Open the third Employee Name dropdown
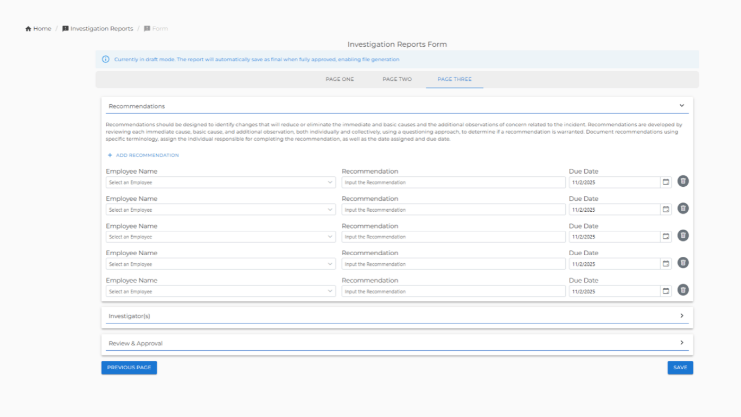The height and width of the screenshot is (417, 741). tap(220, 237)
